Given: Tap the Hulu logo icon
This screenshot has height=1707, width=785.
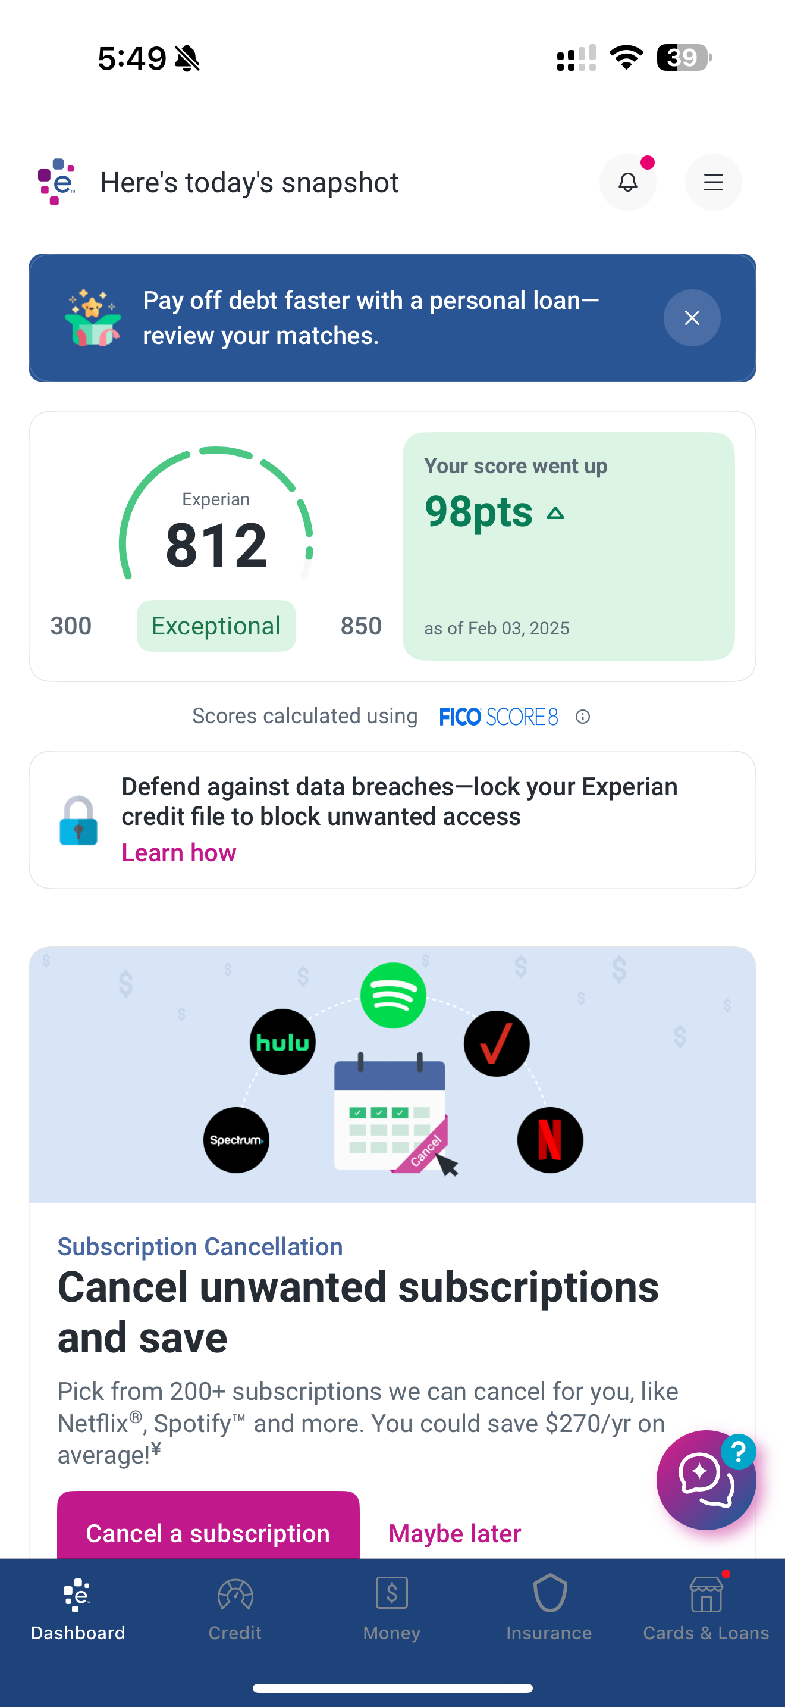Looking at the screenshot, I should (282, 1042).
